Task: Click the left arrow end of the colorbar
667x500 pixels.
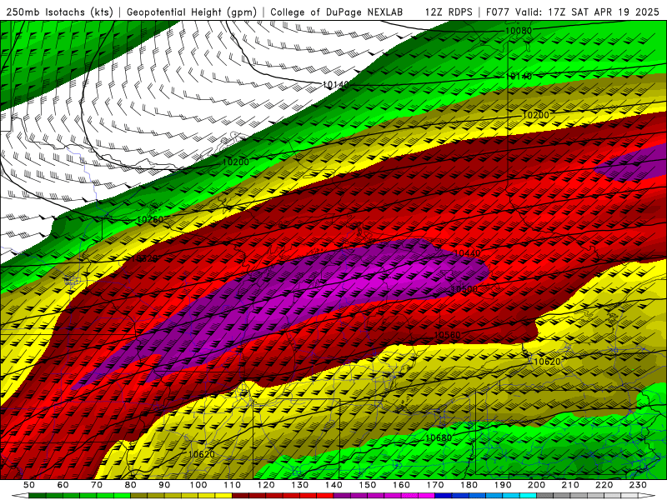Action: (20, 496)
